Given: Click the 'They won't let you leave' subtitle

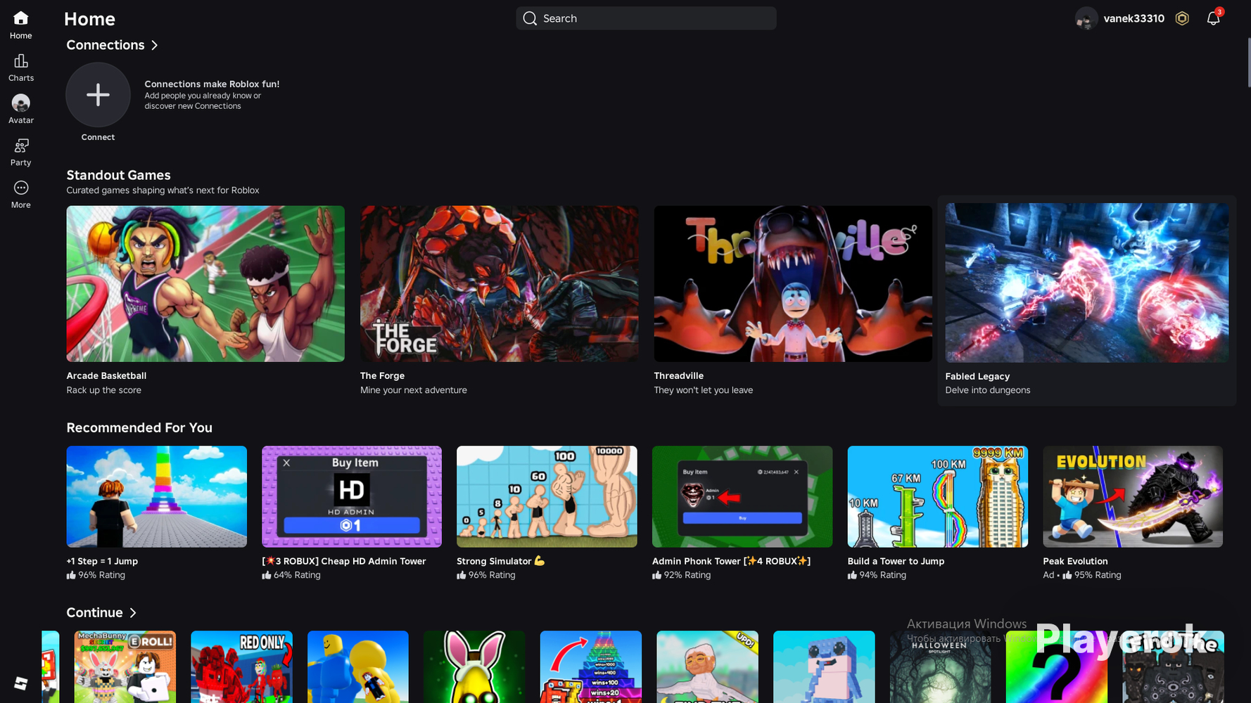Looking at the screenshot, I should click(x=703, y=390).
